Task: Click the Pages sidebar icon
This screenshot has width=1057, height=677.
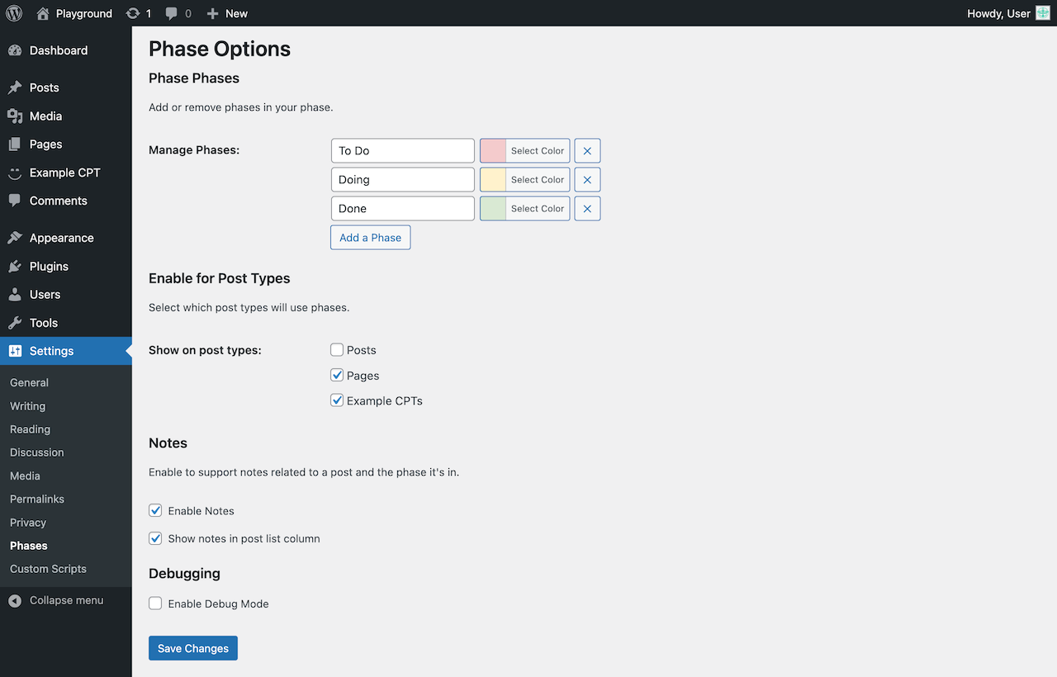Action: (15, 144)
